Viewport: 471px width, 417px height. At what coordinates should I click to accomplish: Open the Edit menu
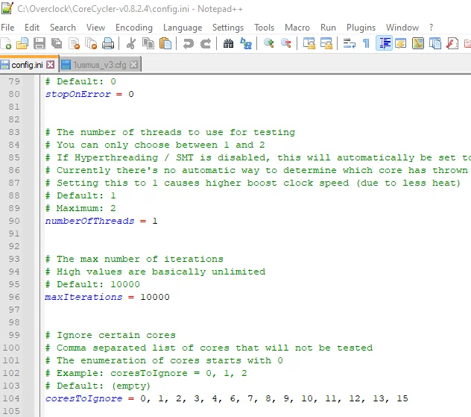pyautogui.click(x=32, y=28)
